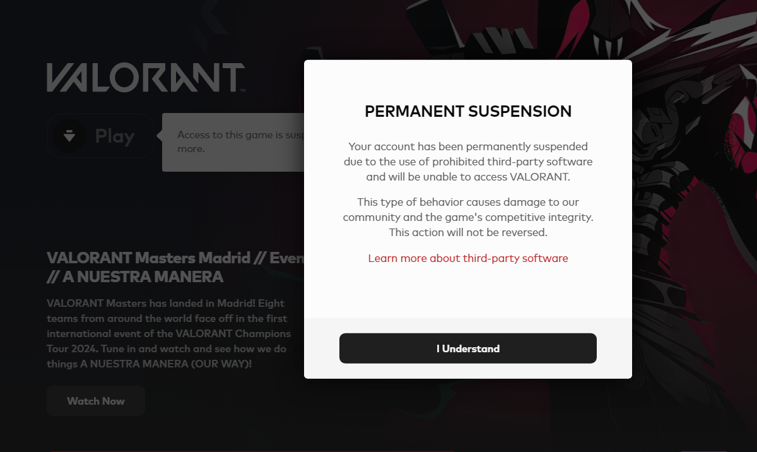This screenshot has height=452, width=757.
Task: Click the suspension tooltip beside Play
Action: click(x=233, y=141)
